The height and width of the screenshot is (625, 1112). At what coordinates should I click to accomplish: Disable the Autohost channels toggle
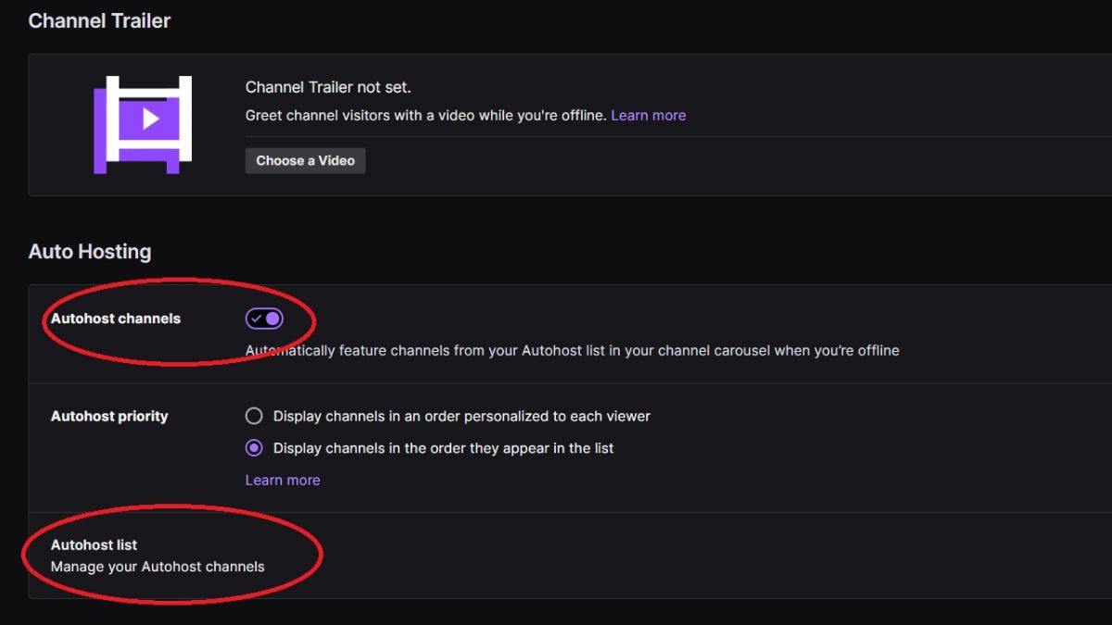[265, 318]
